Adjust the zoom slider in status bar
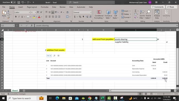 (164, 94)
